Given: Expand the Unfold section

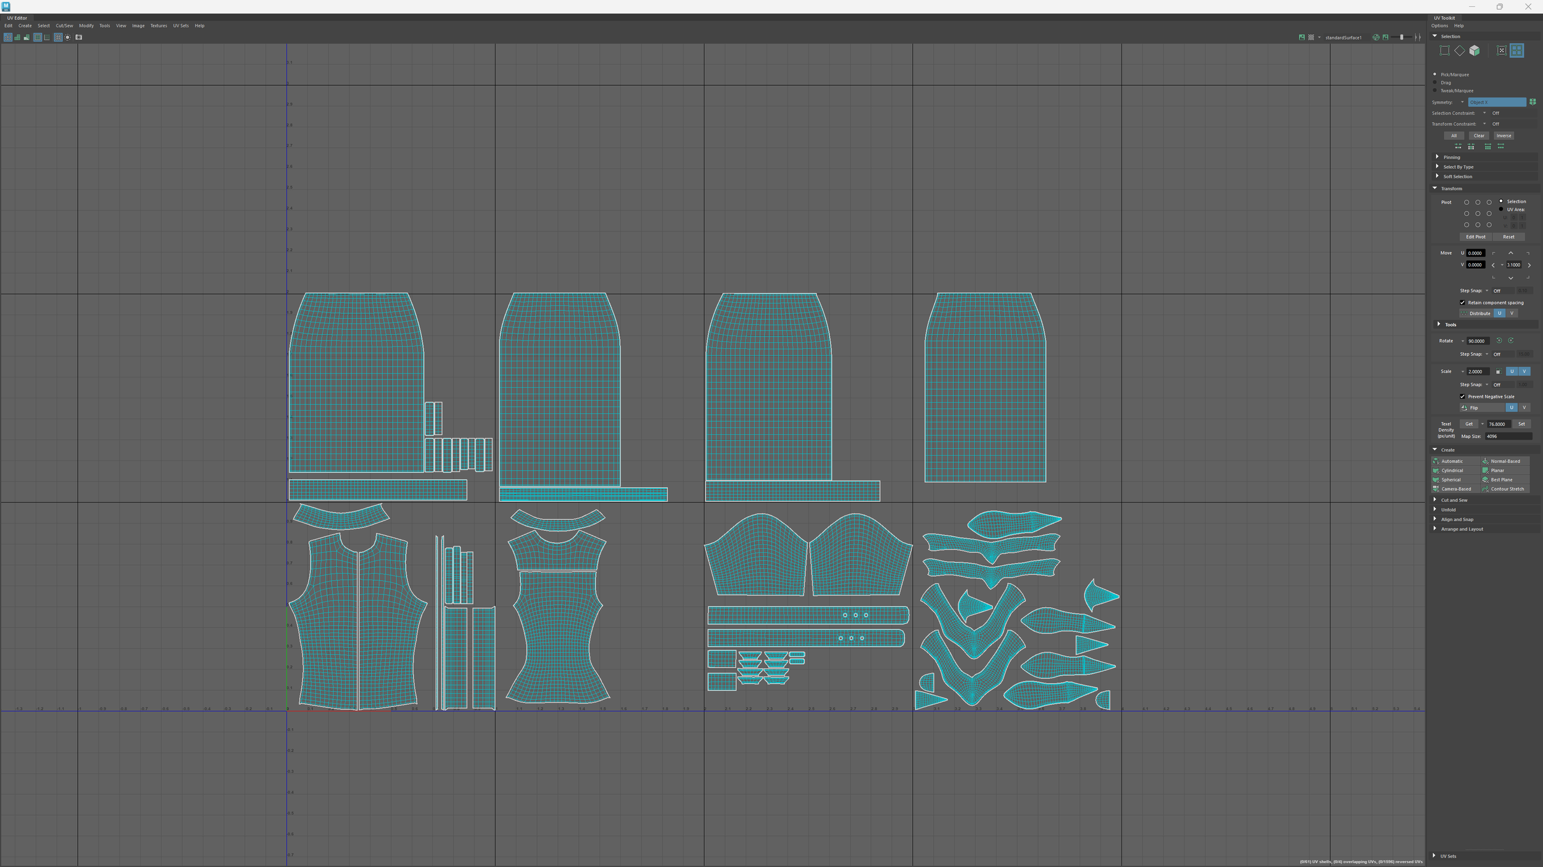Looking at the screenshot, I should click(x=1484, y=509).
